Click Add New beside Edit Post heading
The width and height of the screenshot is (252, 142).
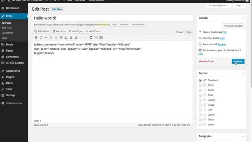[x=57, y=9]
